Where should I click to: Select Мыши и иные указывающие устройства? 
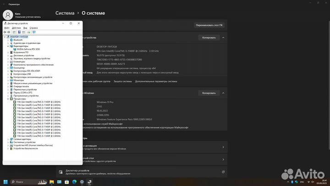[x=33, y=84]
